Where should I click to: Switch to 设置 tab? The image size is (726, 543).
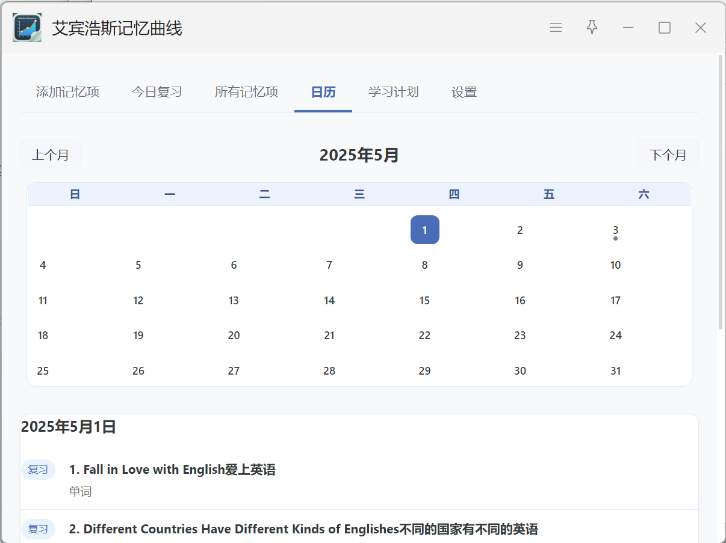click(x=464, y=92)
